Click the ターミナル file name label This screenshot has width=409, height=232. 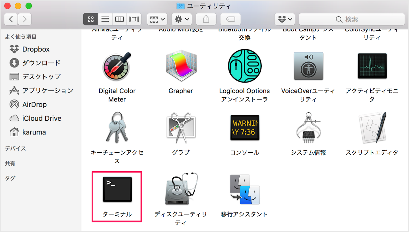click(x=117, y=214)
